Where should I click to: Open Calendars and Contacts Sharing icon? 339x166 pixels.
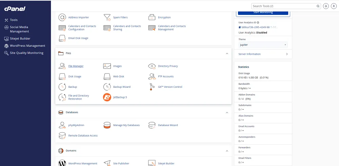[107, 28]
